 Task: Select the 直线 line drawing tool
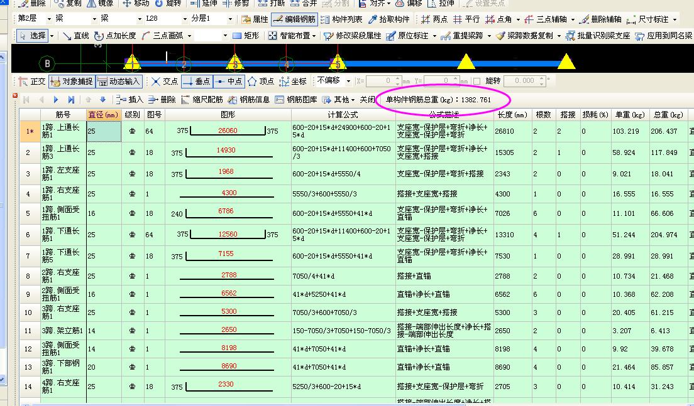coord(75,36)
